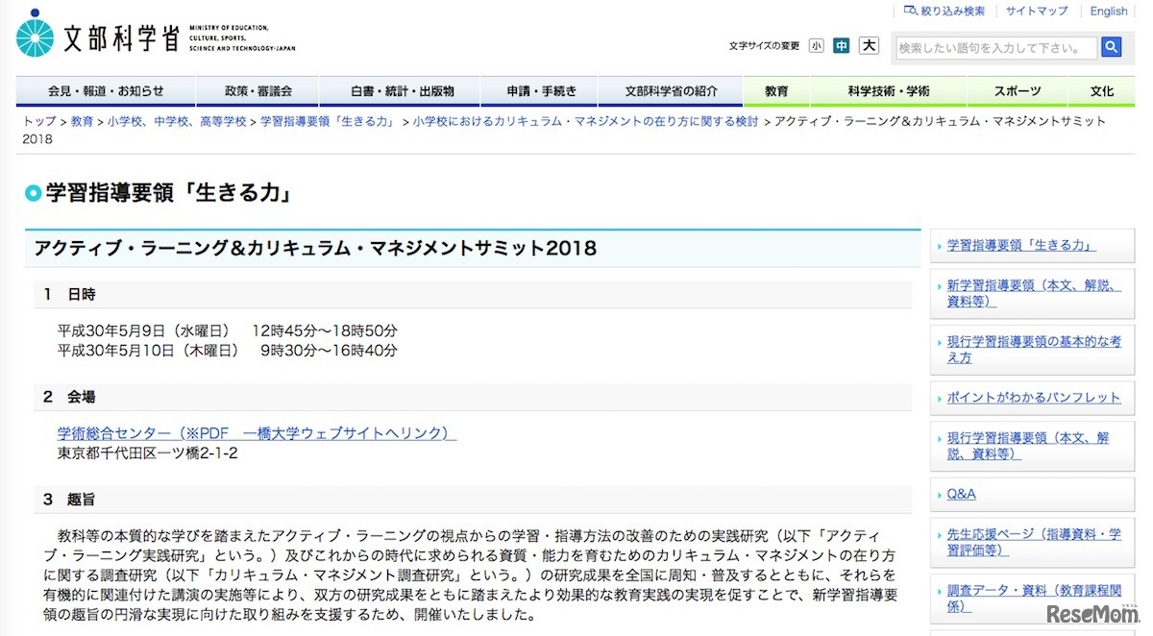This screenshot has height=636, width=1153.
Task: Open sidebar link ポイントがわかるパンフレット
Action: 1034,397
